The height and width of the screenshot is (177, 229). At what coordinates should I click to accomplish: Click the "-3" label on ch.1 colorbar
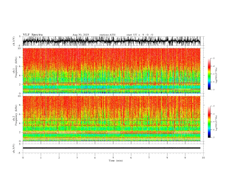[213, 58]
